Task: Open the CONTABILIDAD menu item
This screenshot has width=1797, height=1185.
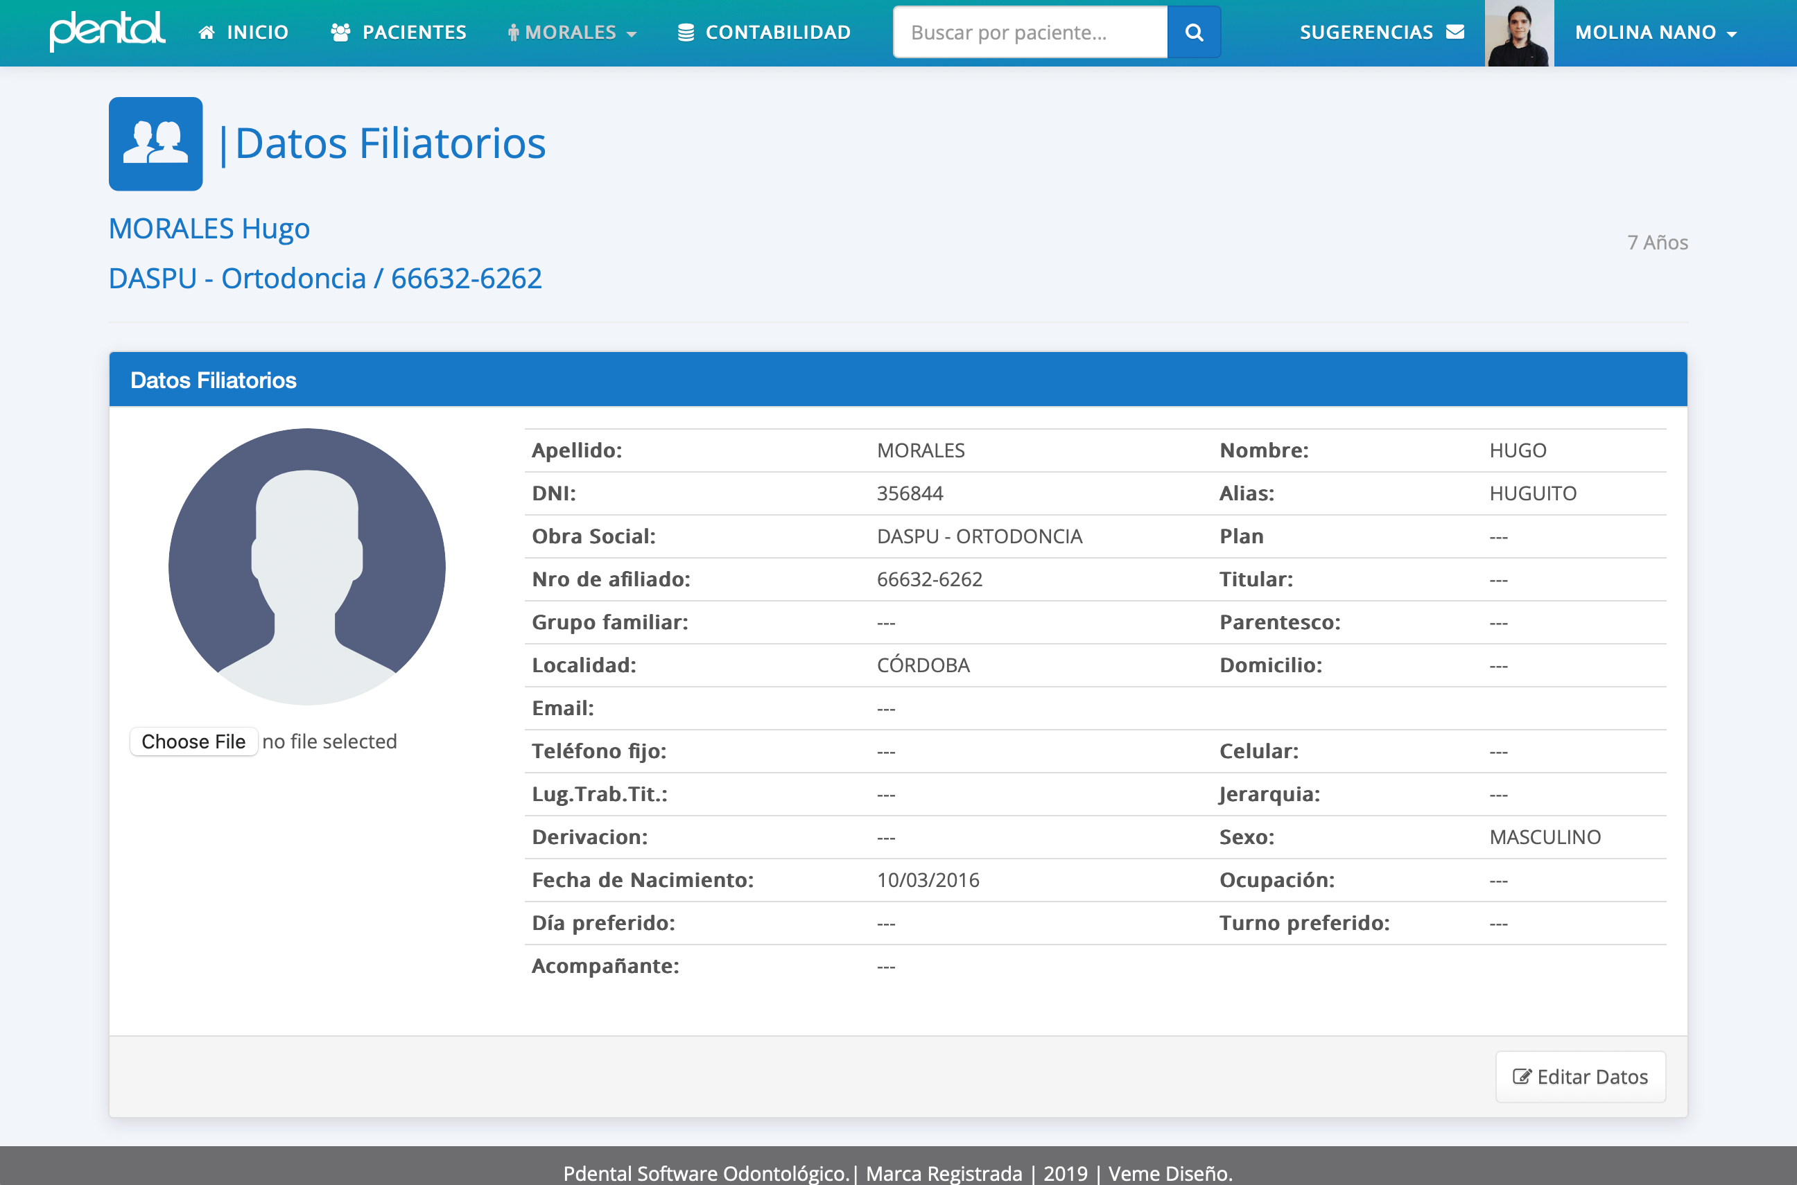Action: click(777, 33)
